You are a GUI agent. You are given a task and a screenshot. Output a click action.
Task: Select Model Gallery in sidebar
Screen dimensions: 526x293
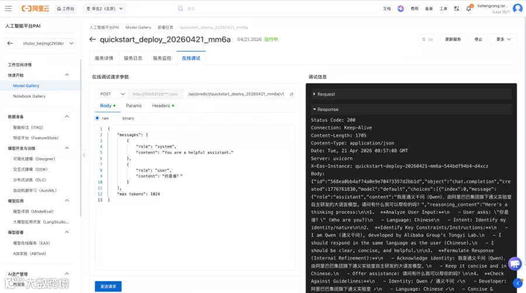26,86
